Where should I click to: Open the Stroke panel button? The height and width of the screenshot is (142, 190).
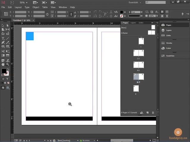point(169,43)
